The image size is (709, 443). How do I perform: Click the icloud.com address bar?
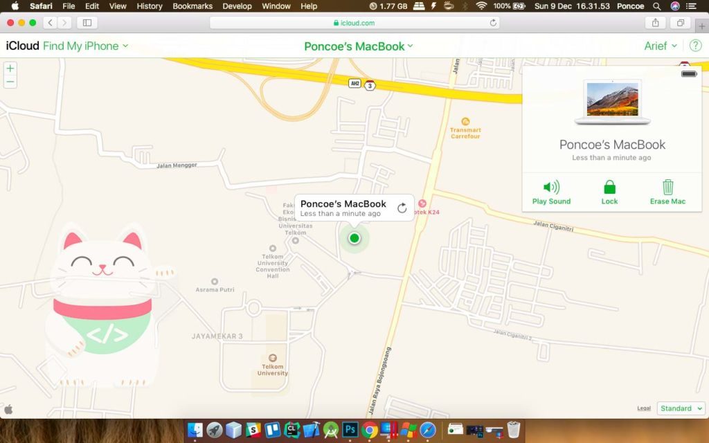354,23
